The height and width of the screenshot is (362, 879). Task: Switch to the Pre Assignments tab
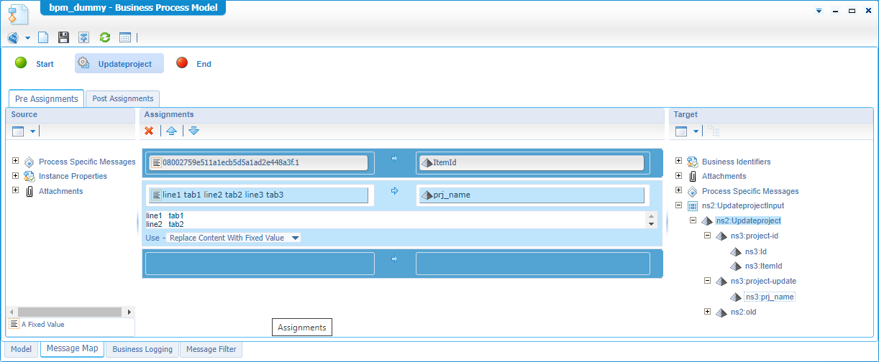click(47, 99)
